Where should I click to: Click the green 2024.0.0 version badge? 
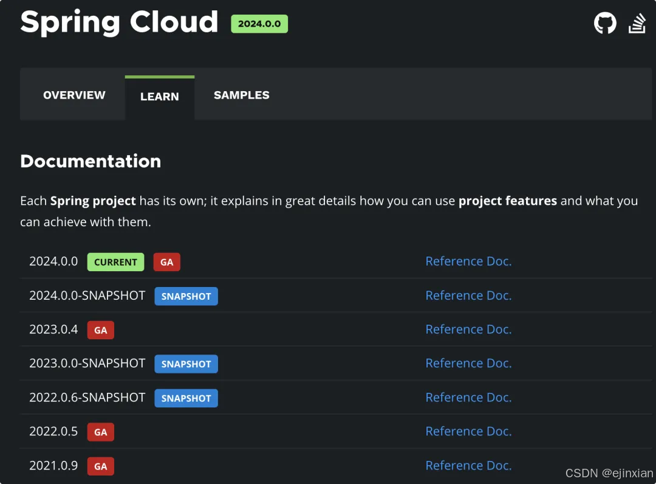pos(259,24)
